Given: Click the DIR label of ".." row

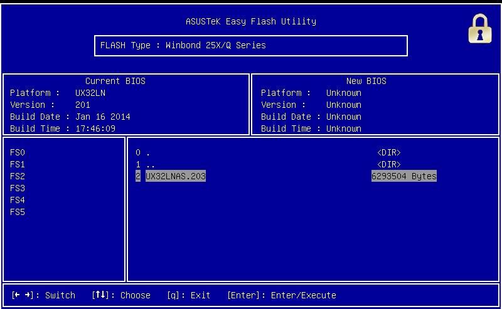Looking at the screenshot, I should click(x=389, y=164).
